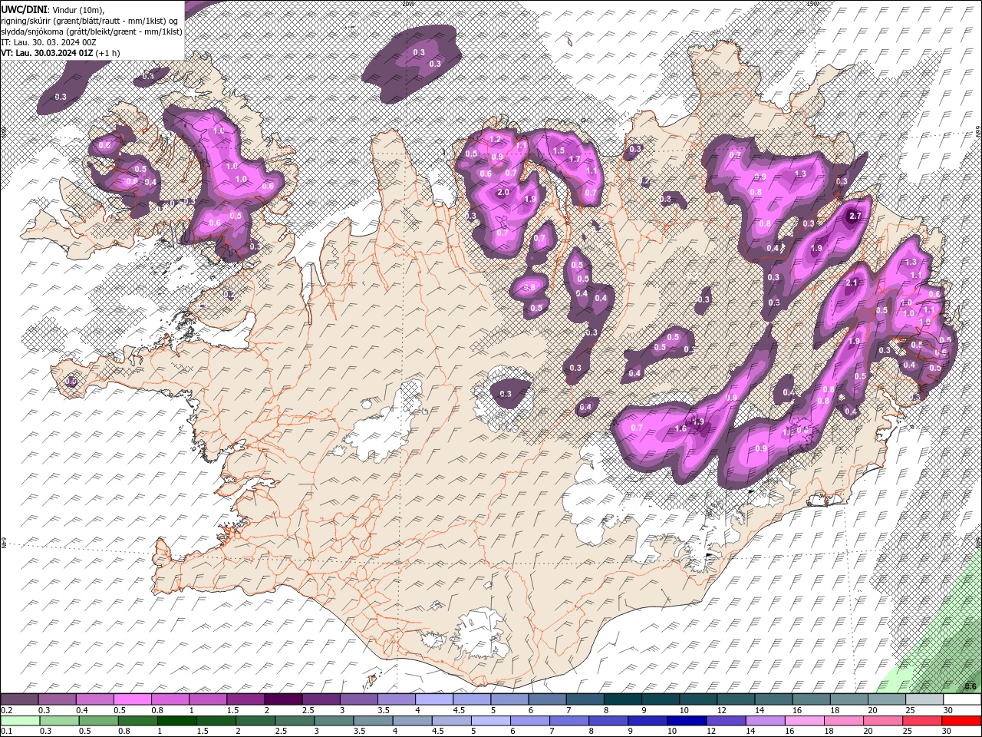Screen dimensions: 982x737
Task: Click the '4.5' label in the lower legend row
Action: click(437, 732)
